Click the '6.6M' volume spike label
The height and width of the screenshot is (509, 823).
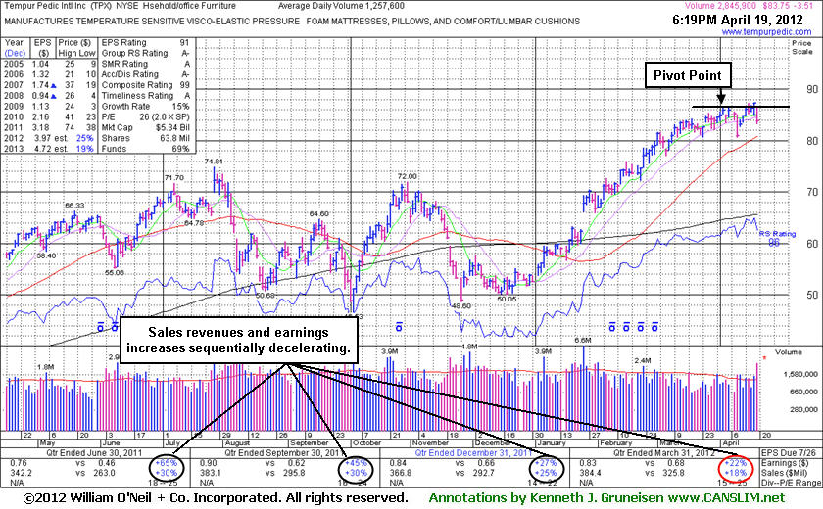click(x=583, y=341)
